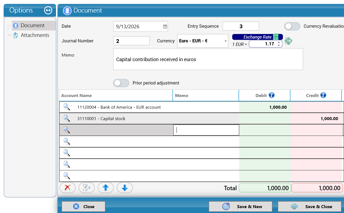Open the Currency dropdown showing Euro

coord(203,41)
